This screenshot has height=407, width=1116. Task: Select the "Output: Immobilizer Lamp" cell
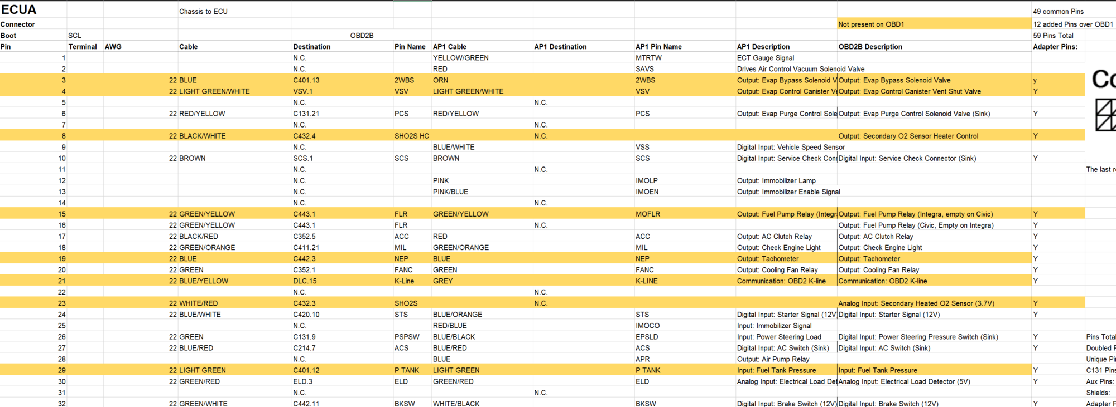(x=776, y=181)
